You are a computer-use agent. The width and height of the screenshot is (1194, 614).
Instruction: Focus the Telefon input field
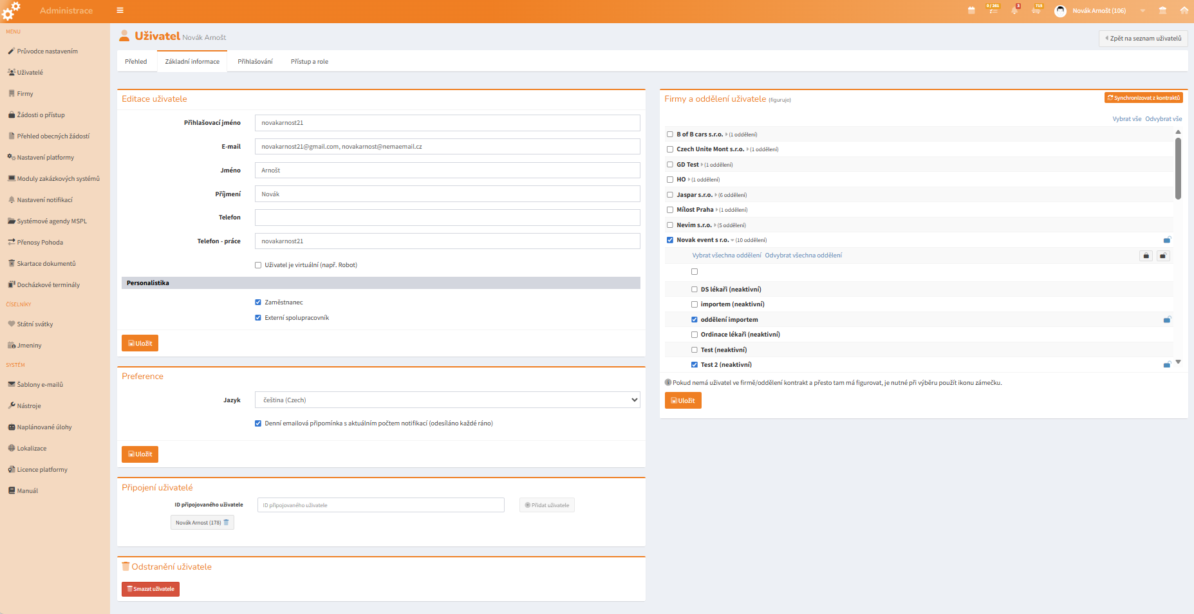tap(447, 218)
